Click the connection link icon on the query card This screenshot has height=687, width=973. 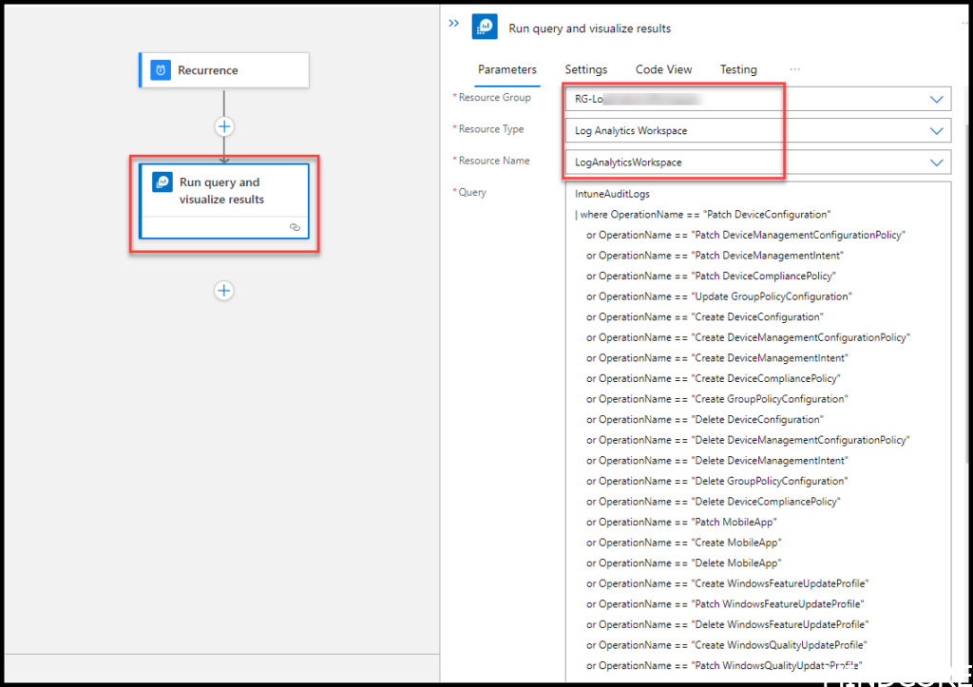pos(295,227)
